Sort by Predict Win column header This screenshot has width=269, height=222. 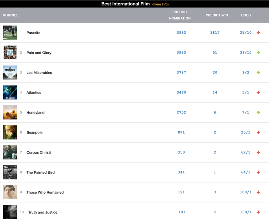(217, 15)
